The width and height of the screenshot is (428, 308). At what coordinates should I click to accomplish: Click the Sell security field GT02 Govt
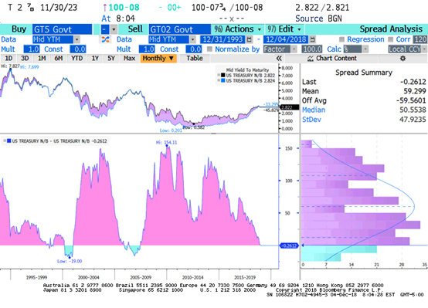pos(179,29)
